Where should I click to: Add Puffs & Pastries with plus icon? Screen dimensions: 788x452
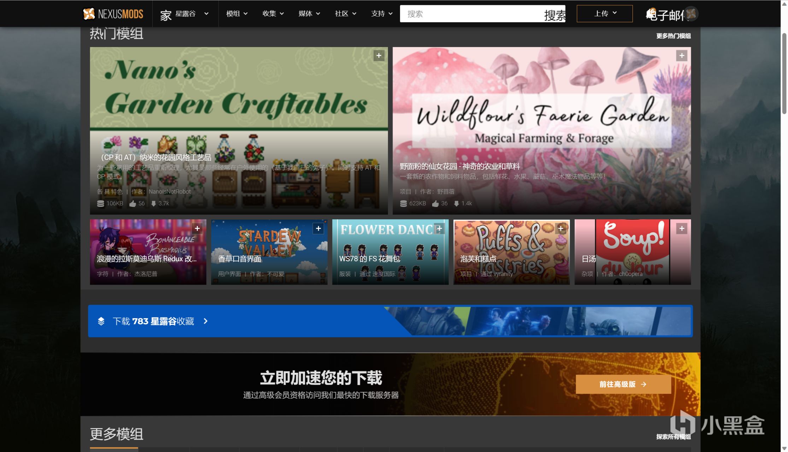click(x=561, y=228)
